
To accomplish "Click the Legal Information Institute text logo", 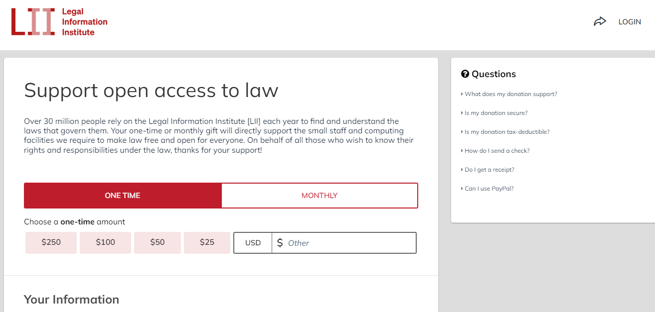I will pyautogui.click(x=85, y=22).
